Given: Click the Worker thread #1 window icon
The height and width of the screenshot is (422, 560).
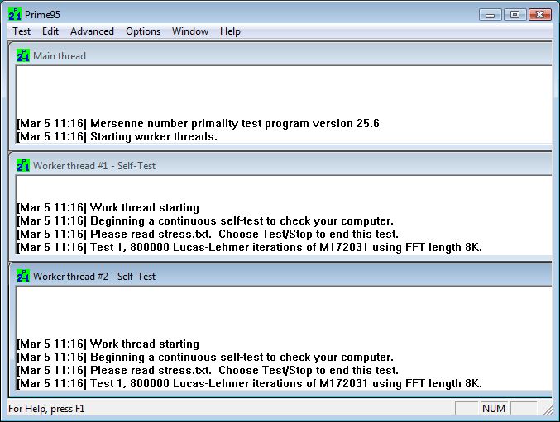Looking at the screenshot, I should tap(23, 165).
